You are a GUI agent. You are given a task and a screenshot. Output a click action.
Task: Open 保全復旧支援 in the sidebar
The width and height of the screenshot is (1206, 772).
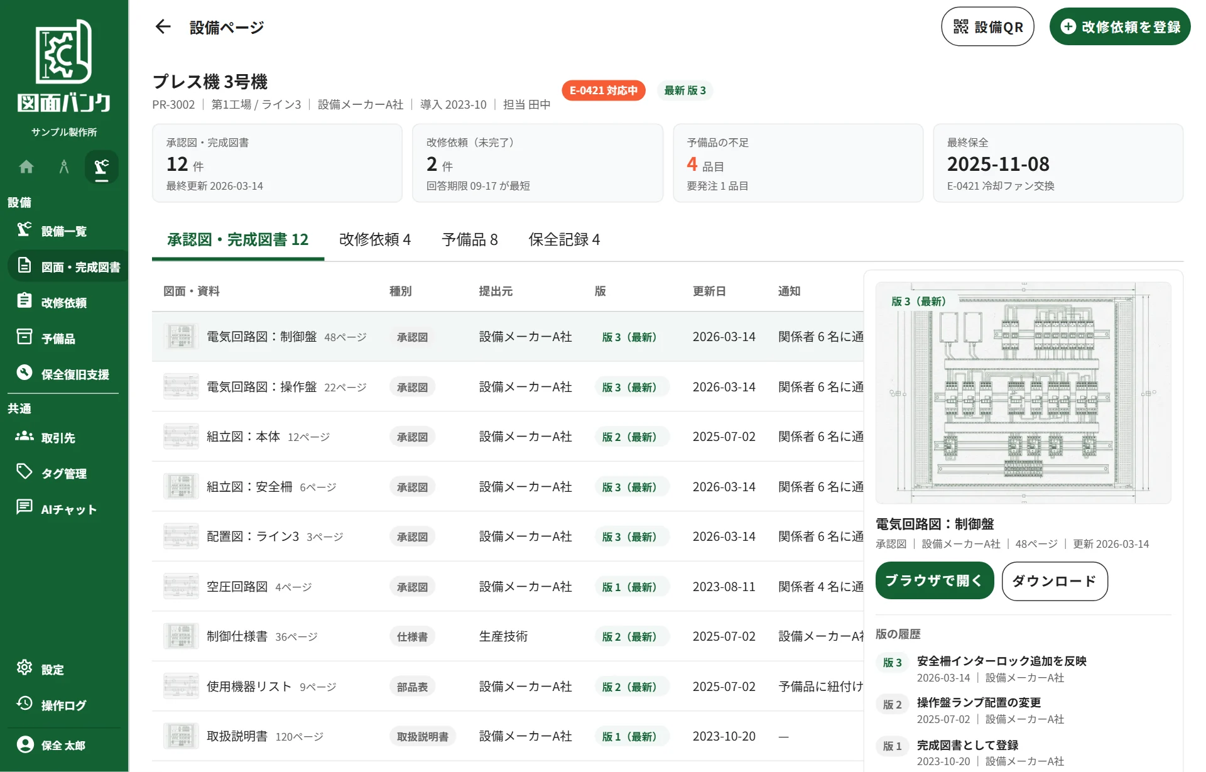coord(64,374)
